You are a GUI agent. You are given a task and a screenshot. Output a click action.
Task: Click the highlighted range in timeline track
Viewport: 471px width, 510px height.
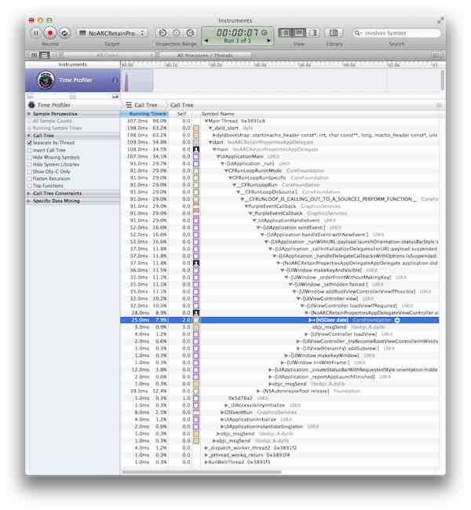(137, 80)
